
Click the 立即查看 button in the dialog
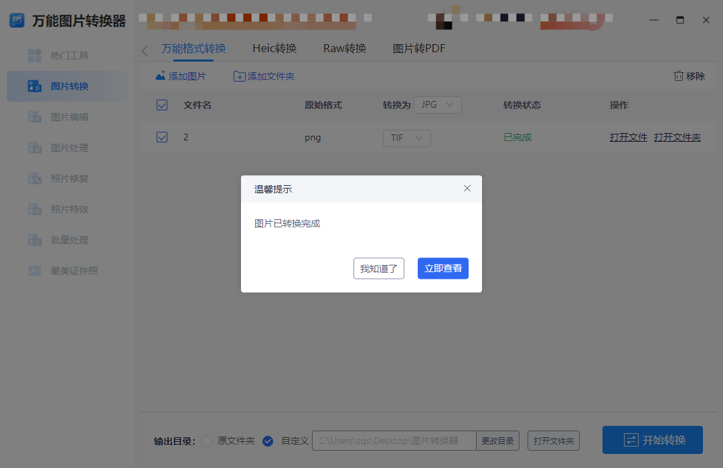[x=443, y=269]
